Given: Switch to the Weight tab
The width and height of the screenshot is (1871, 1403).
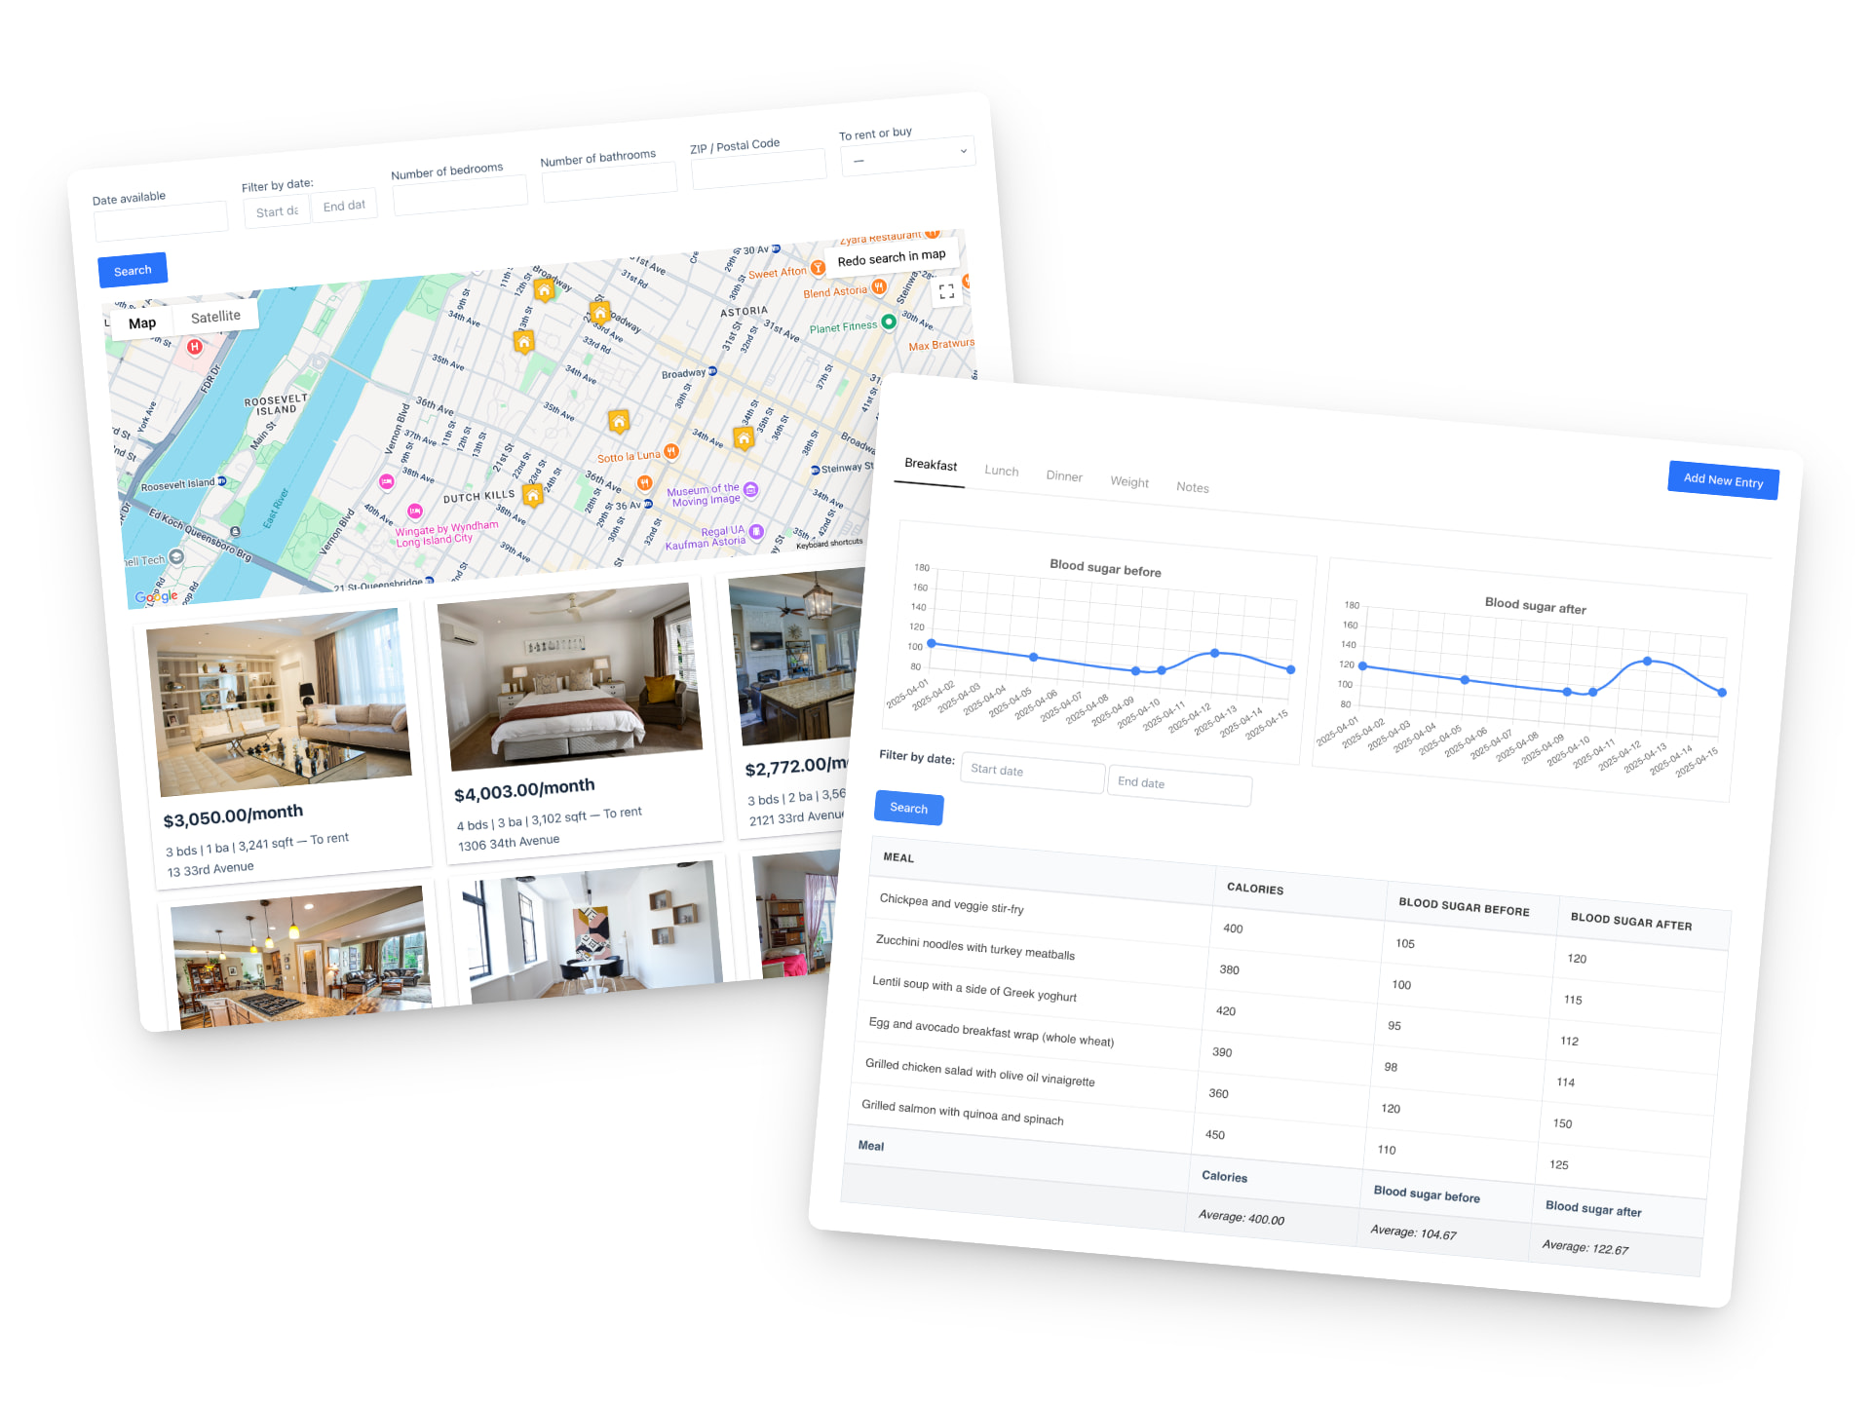Looking at the screenshot, I should pyautogui.click(x=1128, y=482).
